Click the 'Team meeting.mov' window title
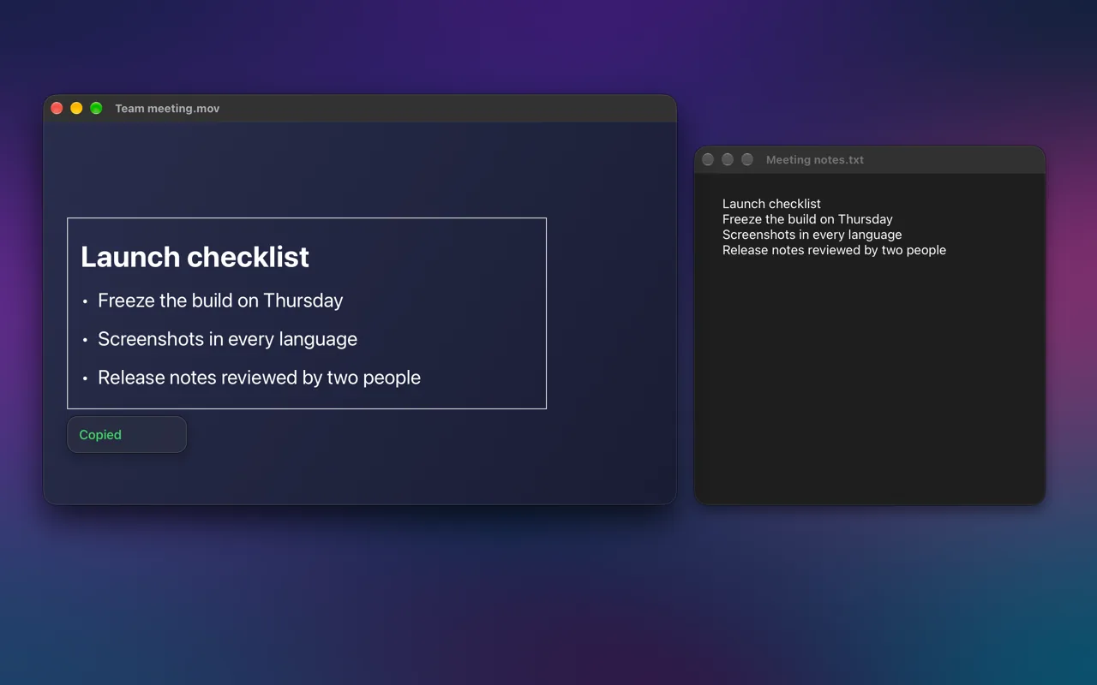1097x685 pixels. (x=167, y=109)
